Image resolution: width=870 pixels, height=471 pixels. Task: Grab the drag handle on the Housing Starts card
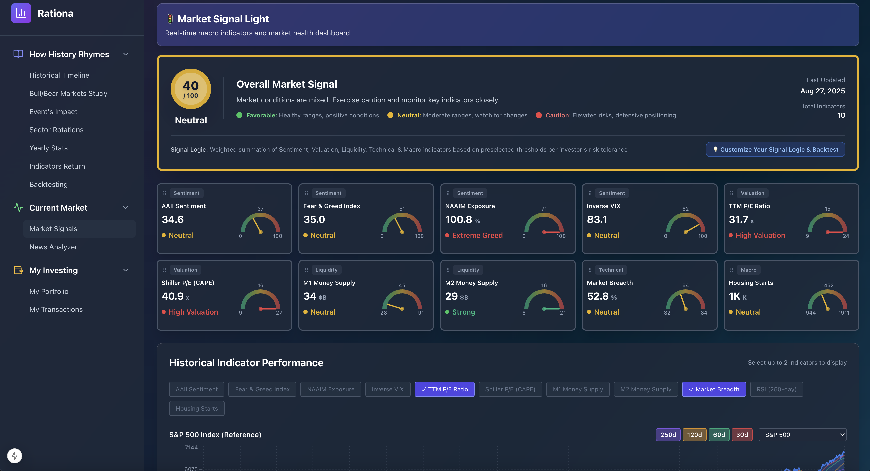pos(732,269)
